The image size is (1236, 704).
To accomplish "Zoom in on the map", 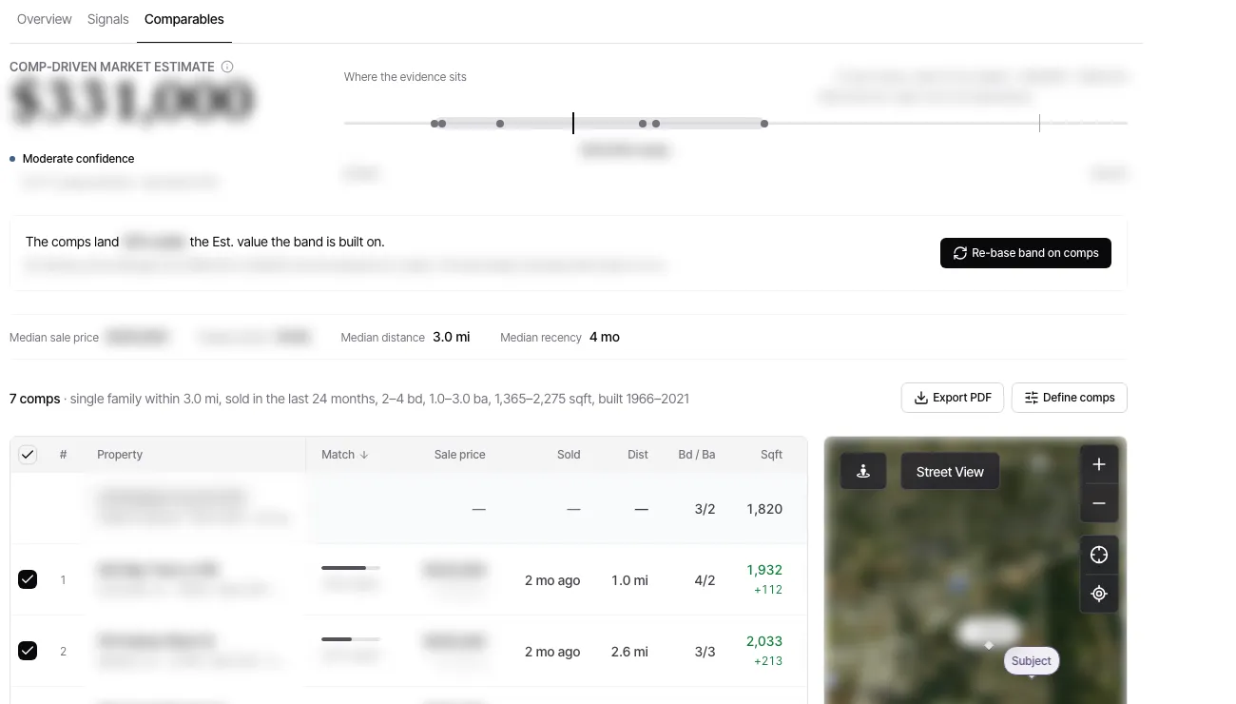I will tap(1099, 464).
